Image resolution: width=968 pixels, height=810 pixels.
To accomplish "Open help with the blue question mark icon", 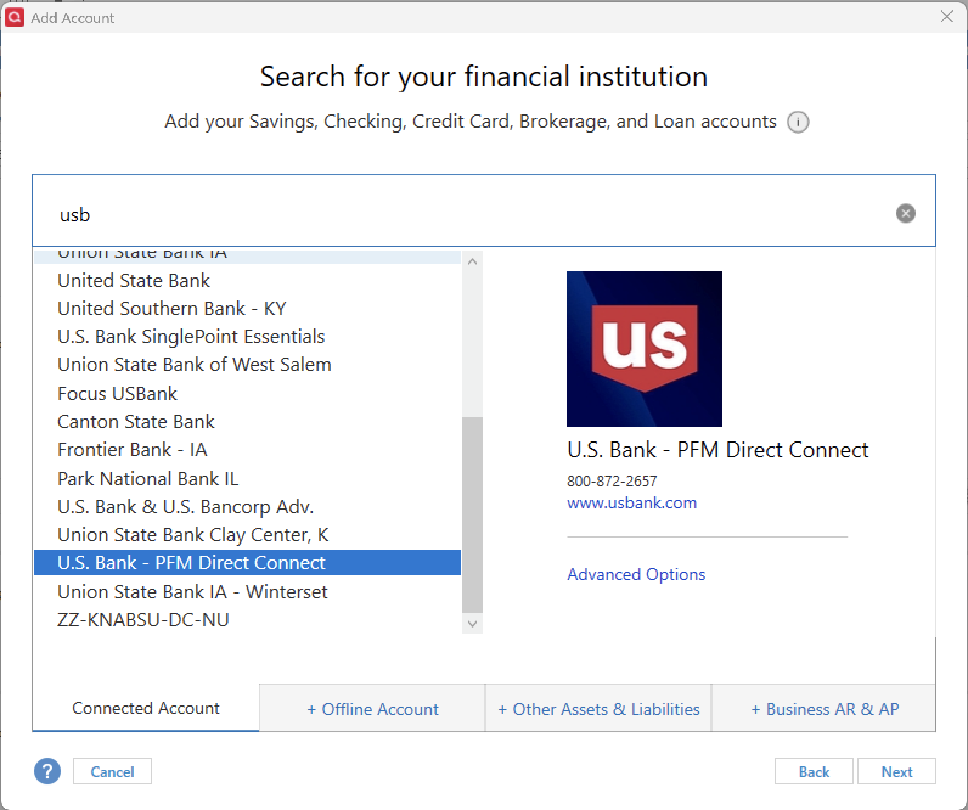I will [47, 771].
